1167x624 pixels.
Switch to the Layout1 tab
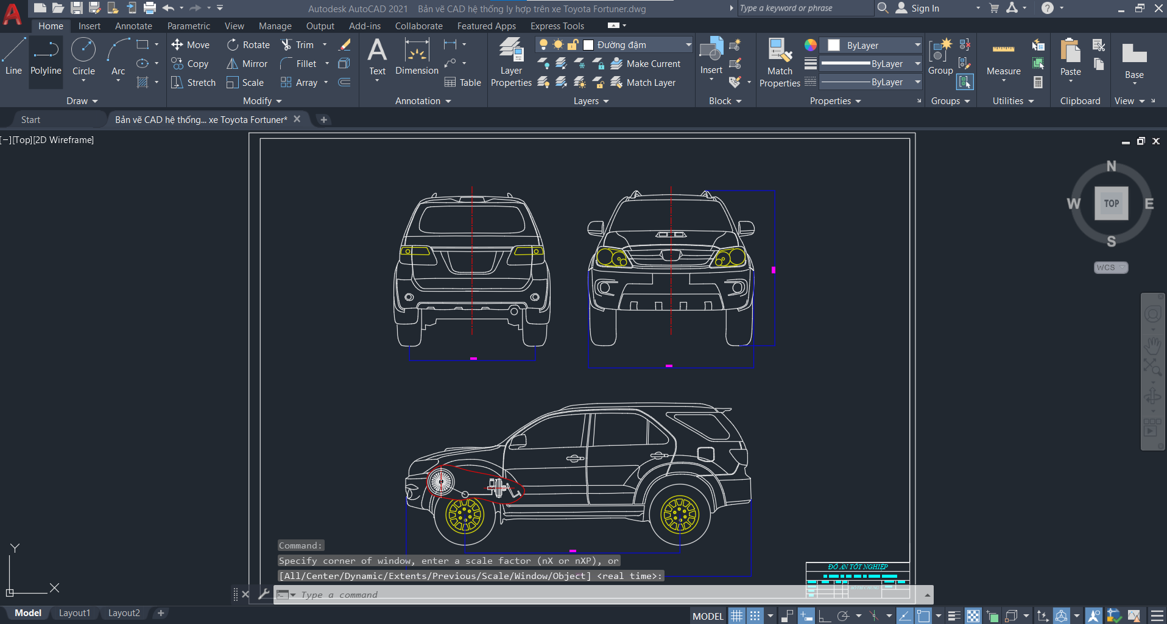[x=74, y=613]
